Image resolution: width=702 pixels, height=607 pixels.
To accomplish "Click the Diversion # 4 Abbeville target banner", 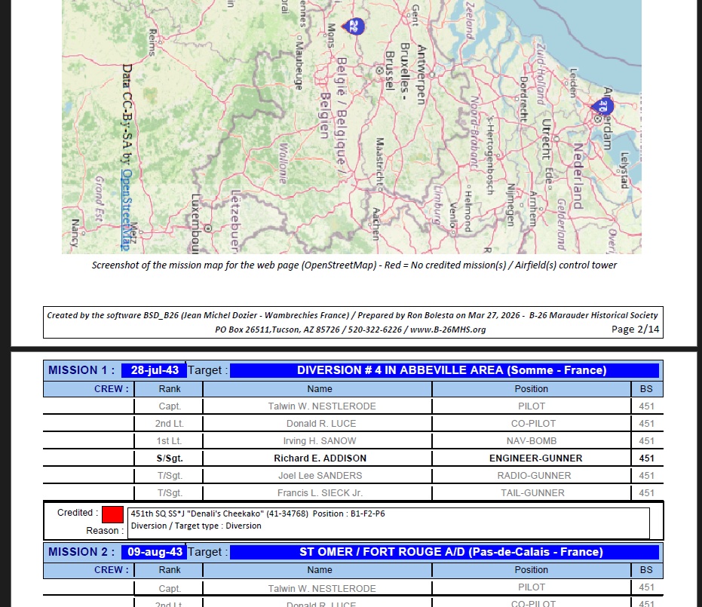I will point(444,370).
